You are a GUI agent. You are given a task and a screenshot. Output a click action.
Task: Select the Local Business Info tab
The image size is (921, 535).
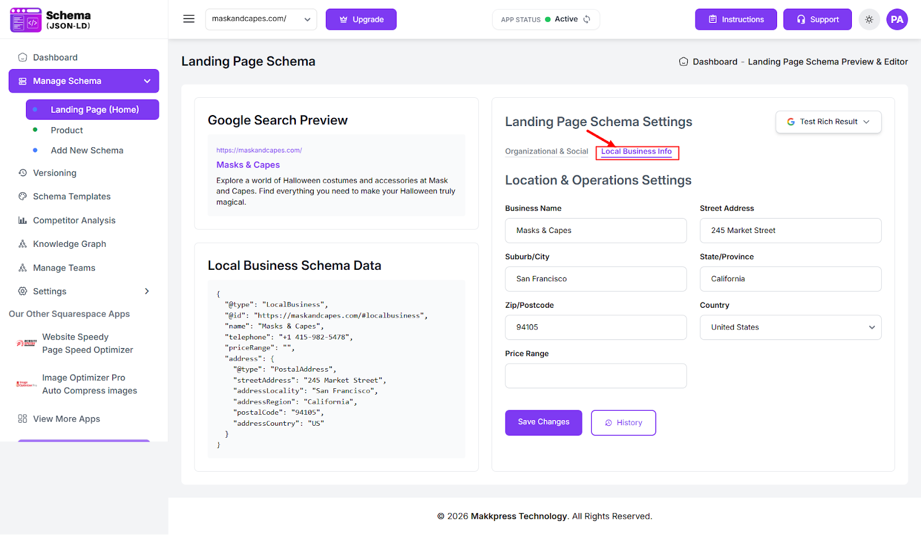[x=636, y=151]
